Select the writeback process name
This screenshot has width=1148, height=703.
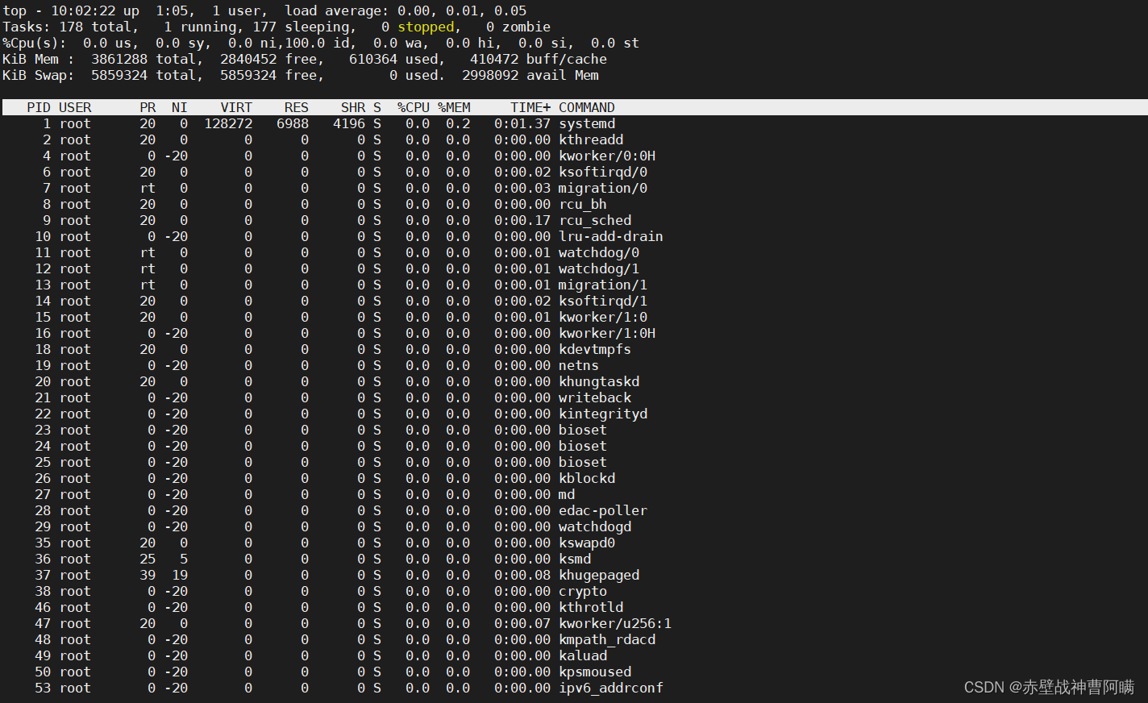coord(595,397)
